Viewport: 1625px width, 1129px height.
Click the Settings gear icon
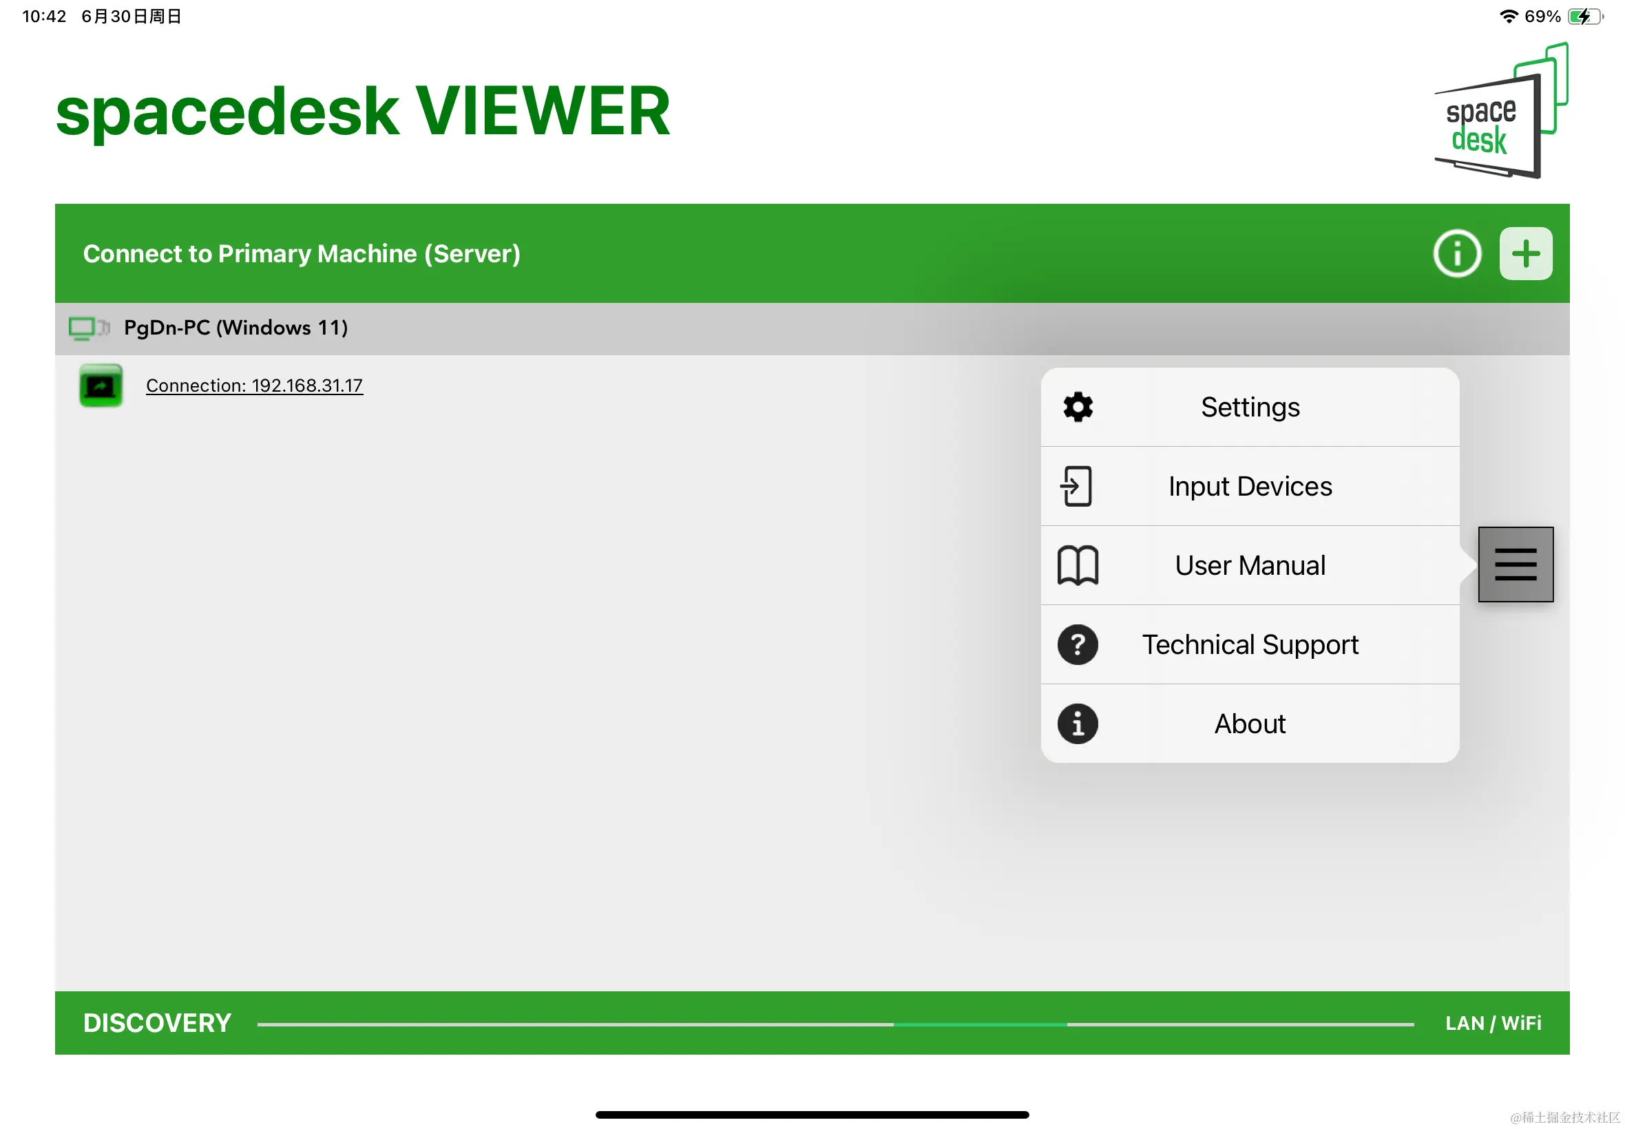point(1078,407)
